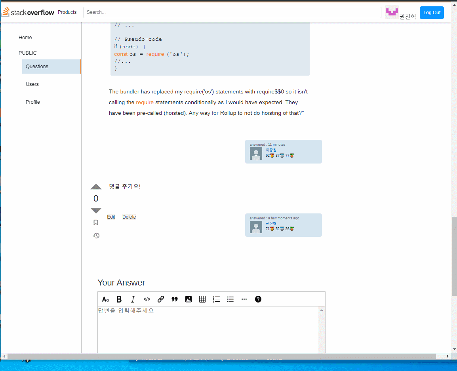This screenshot has width=457, height=371.
Task: Open profile of answerer 이중원
Action: (271, 150)
